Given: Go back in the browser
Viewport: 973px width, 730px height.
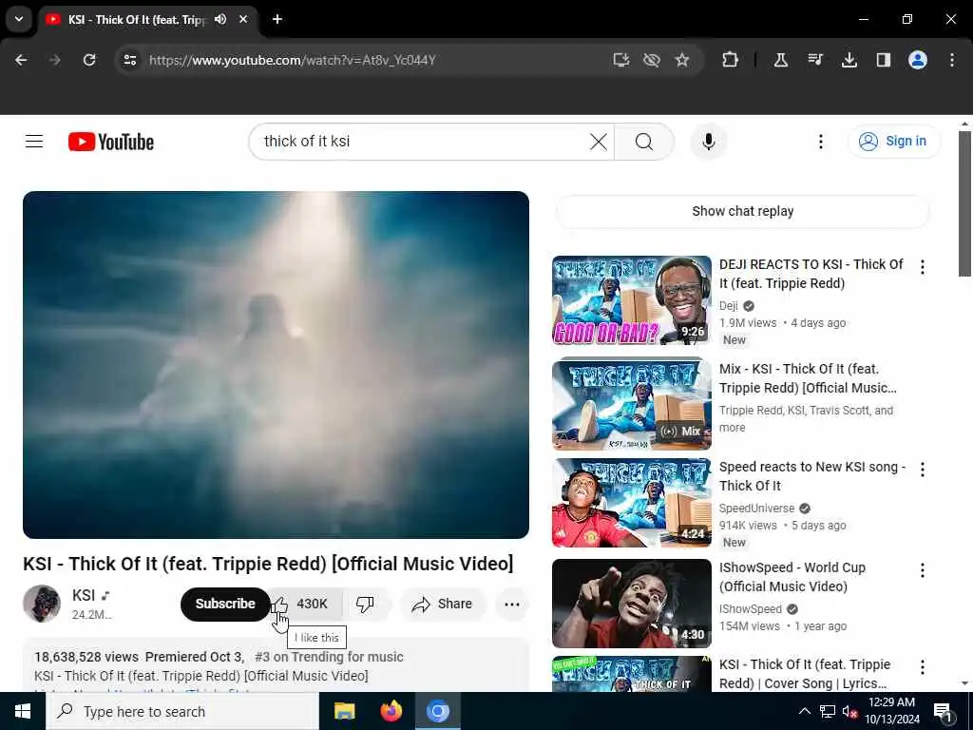Looking at the screenshot, I should coord(21,60).
